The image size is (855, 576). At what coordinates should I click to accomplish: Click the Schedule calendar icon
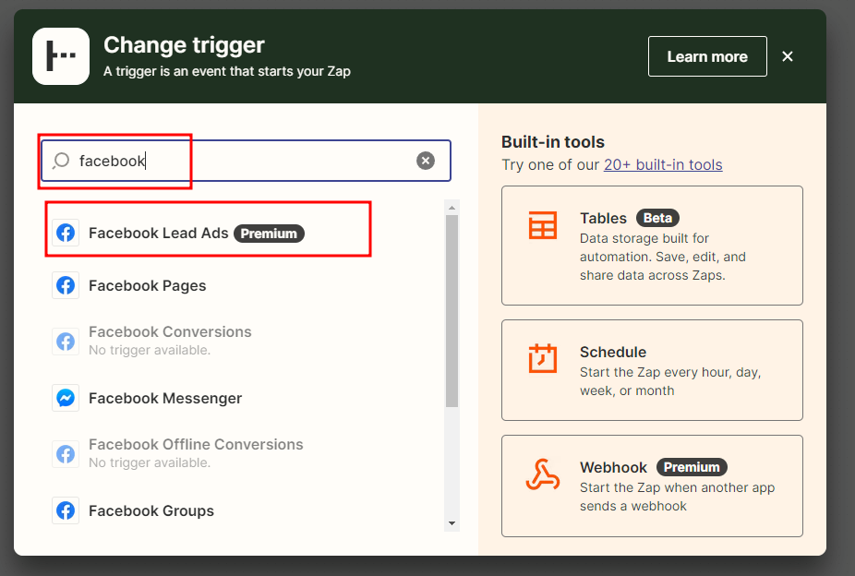(x=543, y=358)
